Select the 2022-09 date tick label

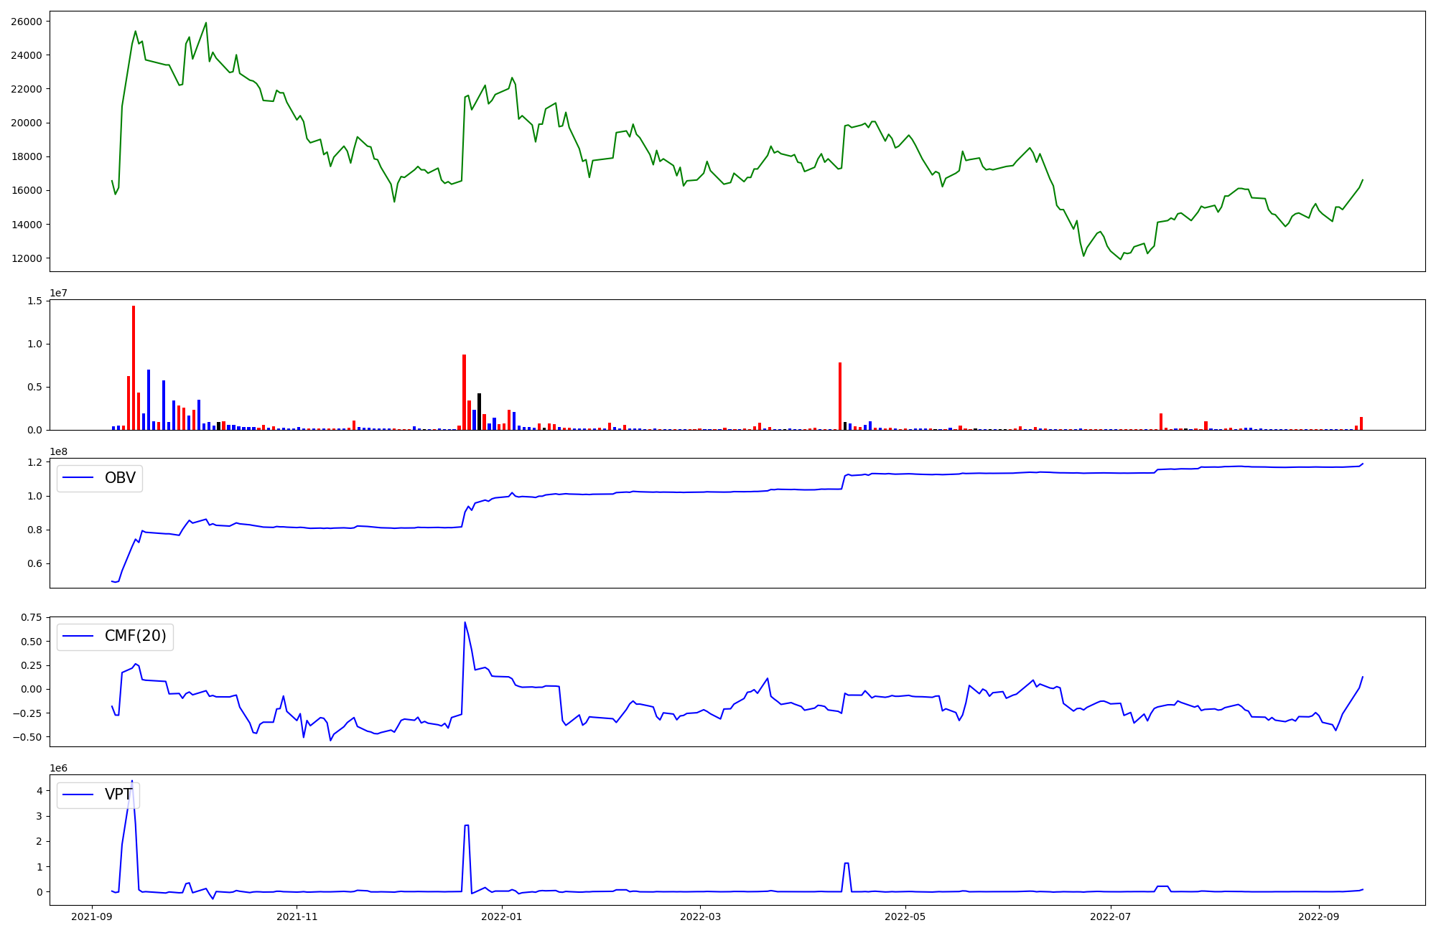tap(1319, 916)
